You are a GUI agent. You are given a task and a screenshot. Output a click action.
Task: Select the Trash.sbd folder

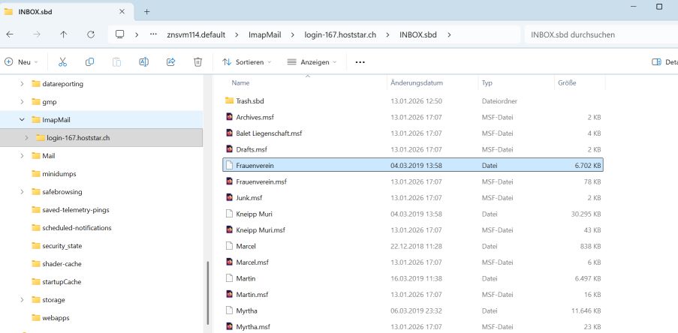click(249, 100)
